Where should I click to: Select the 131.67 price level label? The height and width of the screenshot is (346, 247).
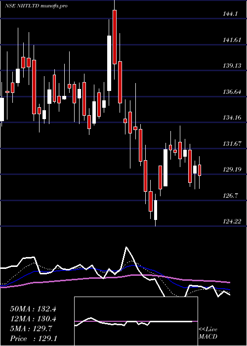(232, 144)
